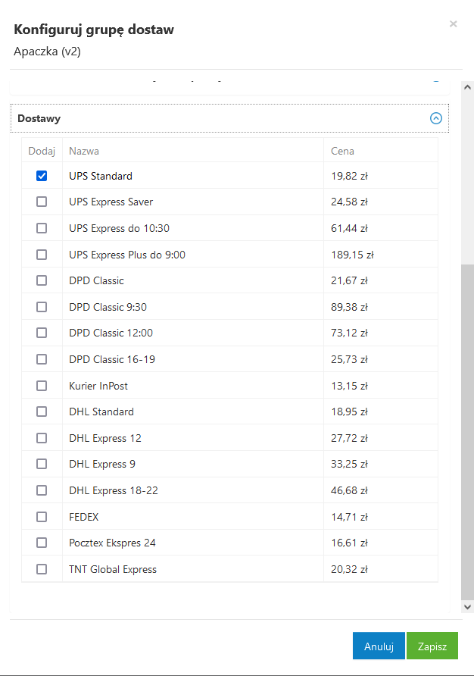Click the DHL Express 18-22 name
The width and height of the screenshot is (474, 676).
114,490
